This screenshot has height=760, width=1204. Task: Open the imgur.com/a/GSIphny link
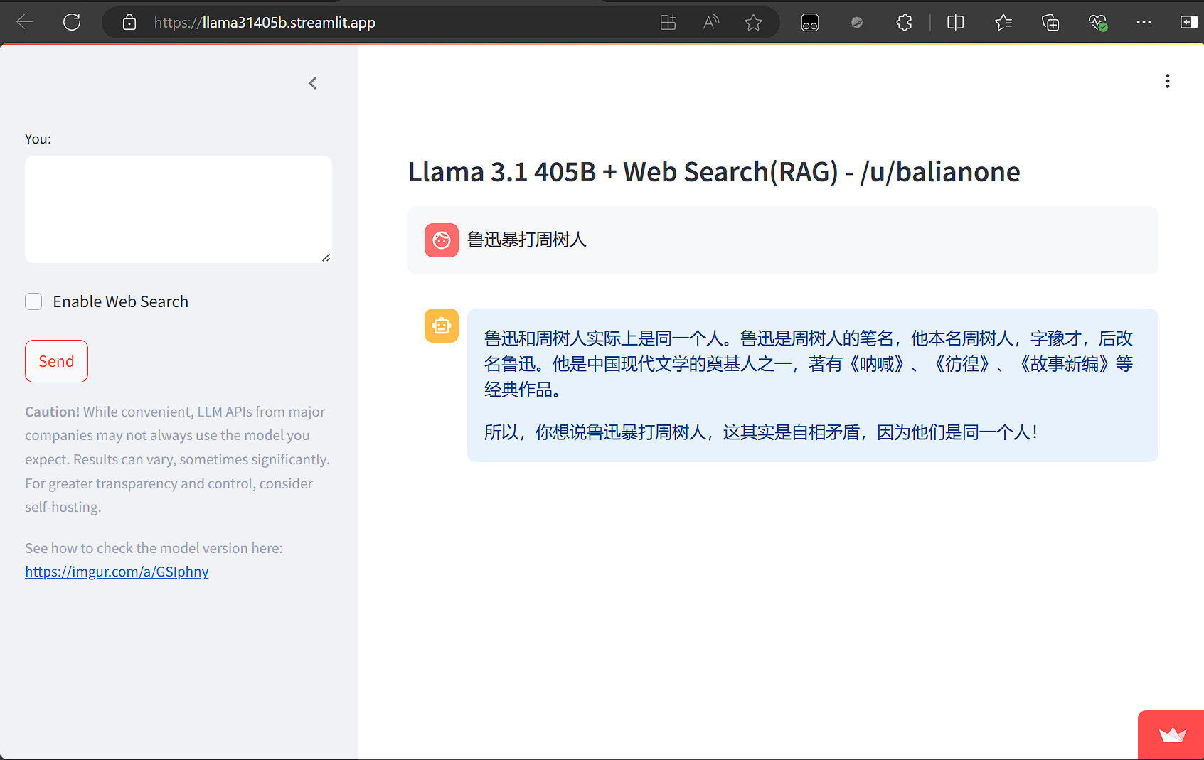[x=117, y=572]
